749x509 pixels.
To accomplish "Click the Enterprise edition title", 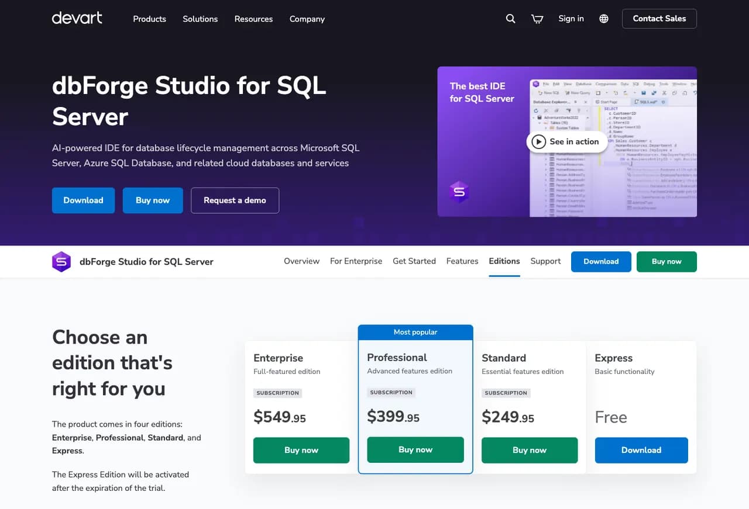I will [279, 358].
